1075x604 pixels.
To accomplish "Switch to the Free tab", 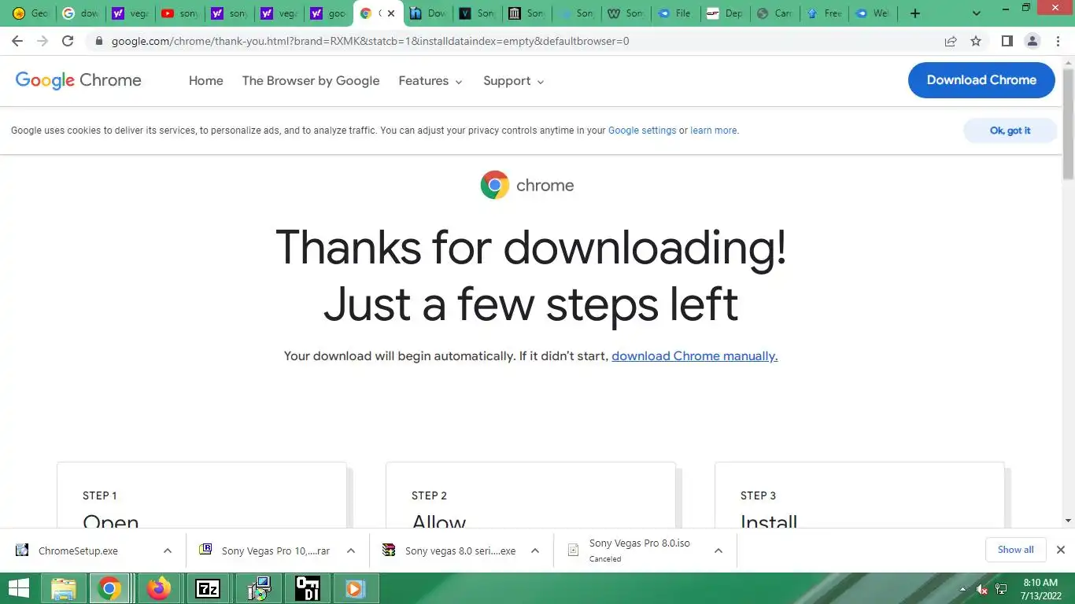I will [x=824, y=13].
